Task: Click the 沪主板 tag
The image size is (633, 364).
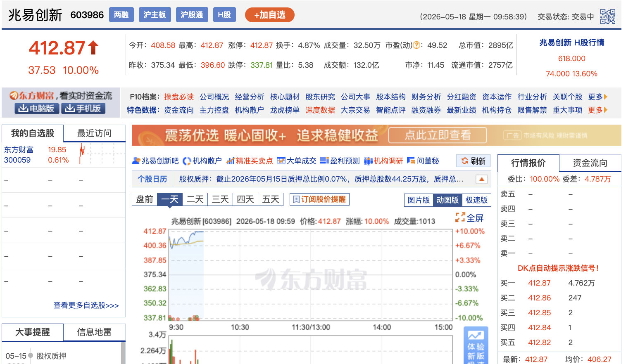Action: click(155, 15)
